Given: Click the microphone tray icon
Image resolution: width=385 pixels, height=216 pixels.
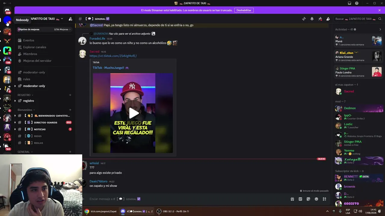Looking at the screenshot, I should [340, 211].
